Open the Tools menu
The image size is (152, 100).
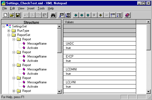[41, 8]
